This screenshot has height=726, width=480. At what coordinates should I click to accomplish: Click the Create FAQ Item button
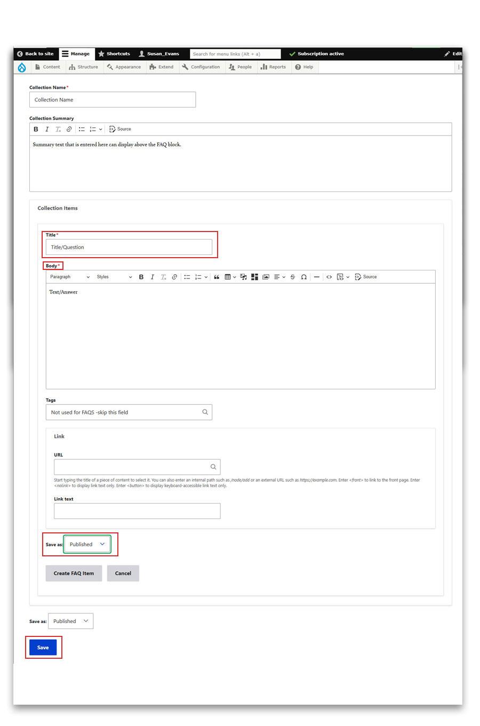coord(74,573)
